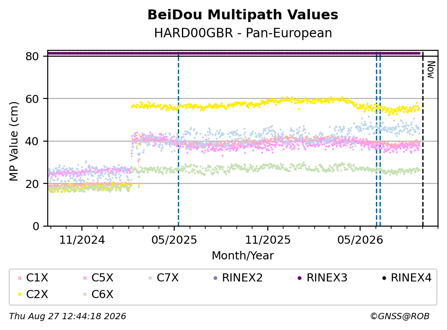Click the HARD00GBR - Pan-European subtitle
Viewport: 447px width, 330px height.
[x=243, y=33]
